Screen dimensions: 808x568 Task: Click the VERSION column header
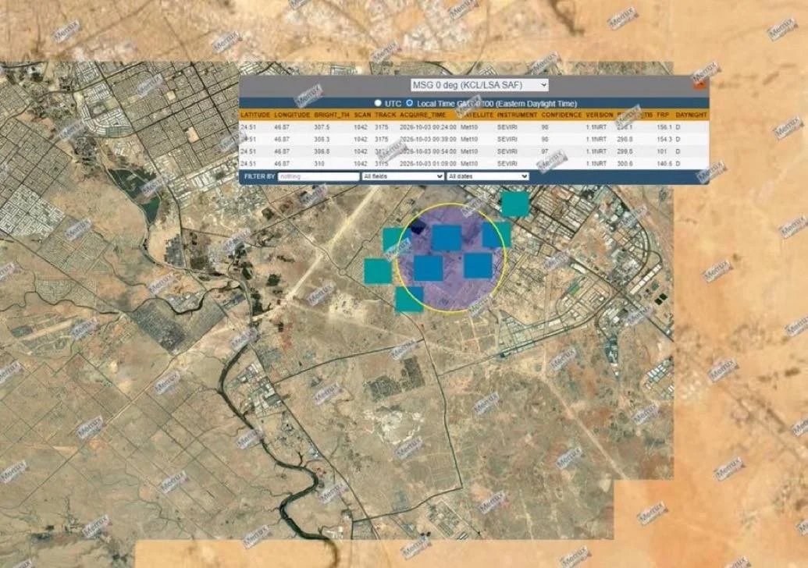tap(600, 115)
